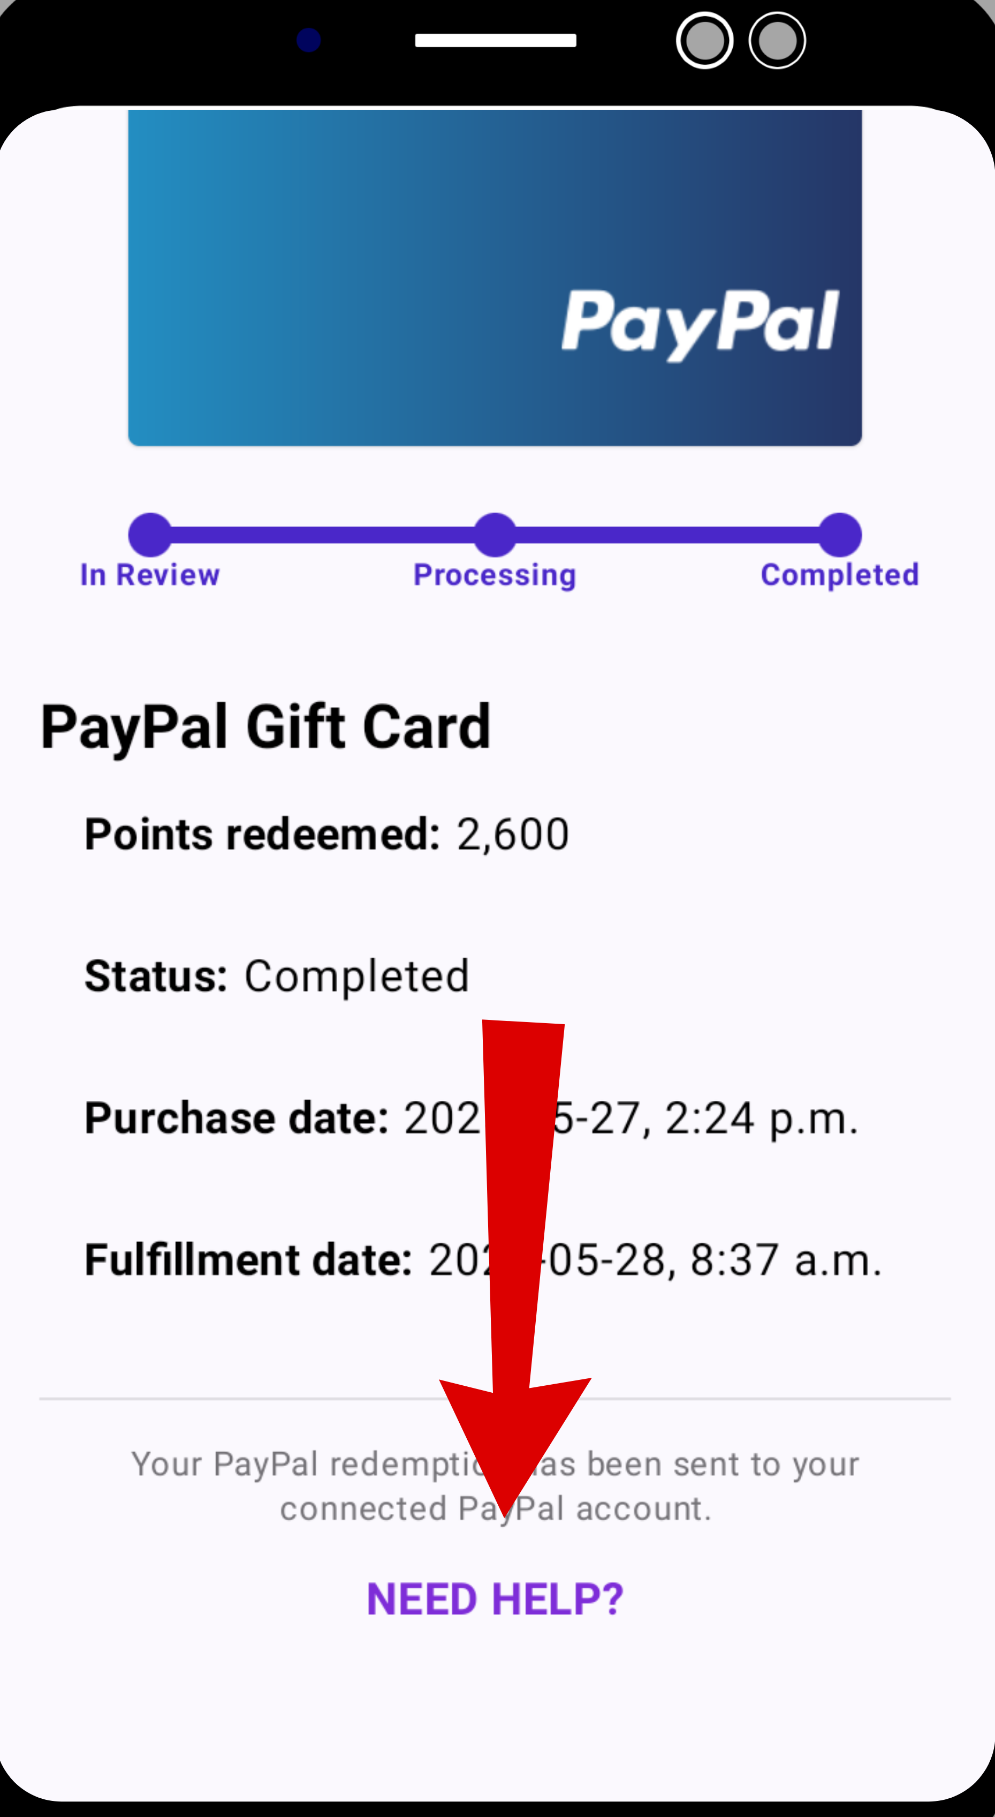The image size is (995, 1817).
Task: Select the In Review progress dot
Action: [x=150, y=535]
